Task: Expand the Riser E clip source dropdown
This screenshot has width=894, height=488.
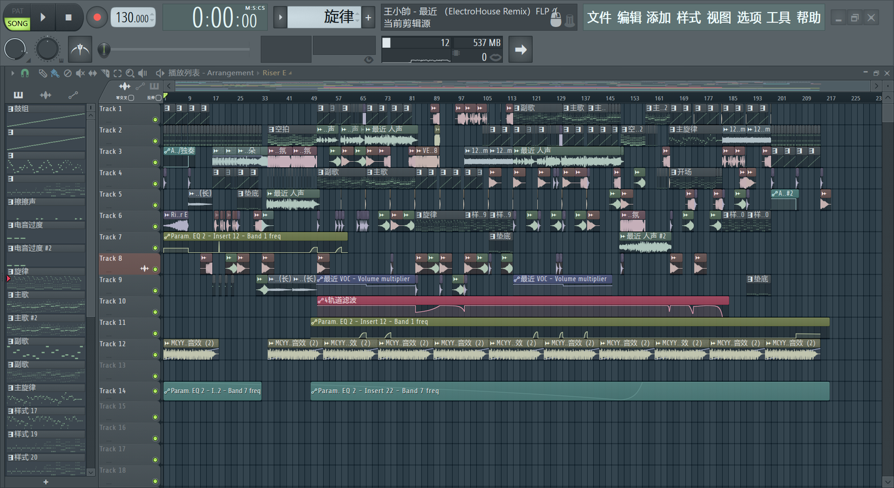Action: point(290,73)
